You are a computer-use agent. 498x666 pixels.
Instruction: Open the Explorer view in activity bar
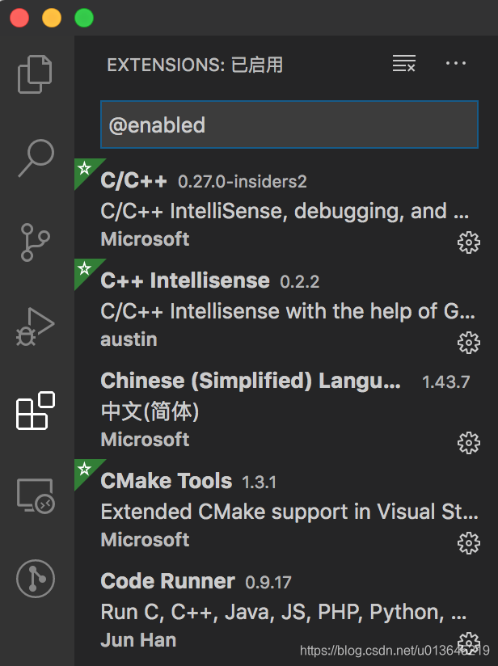pos(36,73)
